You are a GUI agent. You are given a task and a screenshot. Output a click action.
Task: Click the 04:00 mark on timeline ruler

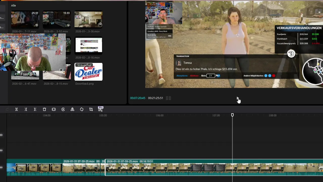coord(47,116)
